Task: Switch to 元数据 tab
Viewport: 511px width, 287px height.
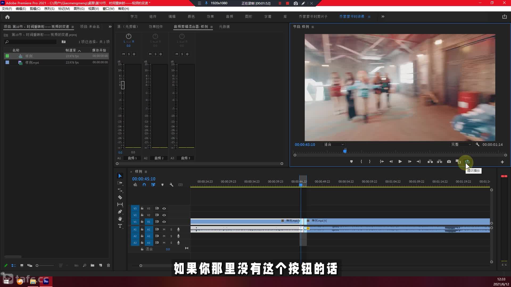Action: pos(224,27)
